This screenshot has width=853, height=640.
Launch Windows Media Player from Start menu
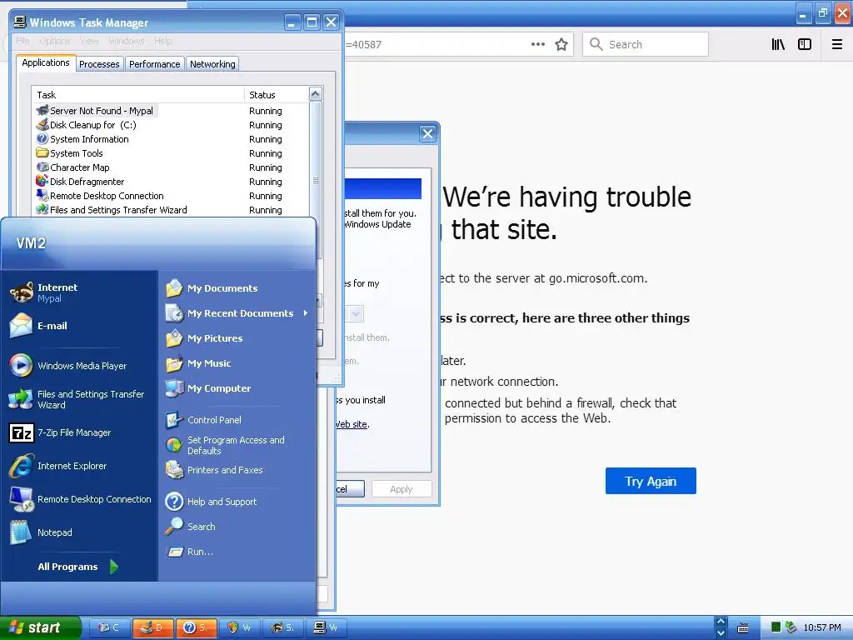tap(68, 366)
